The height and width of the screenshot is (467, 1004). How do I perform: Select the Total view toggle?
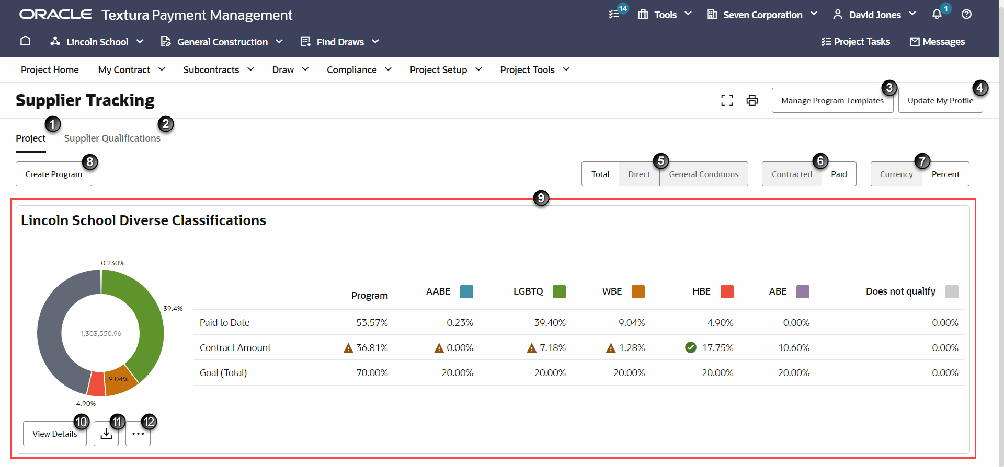coord(600,174)
